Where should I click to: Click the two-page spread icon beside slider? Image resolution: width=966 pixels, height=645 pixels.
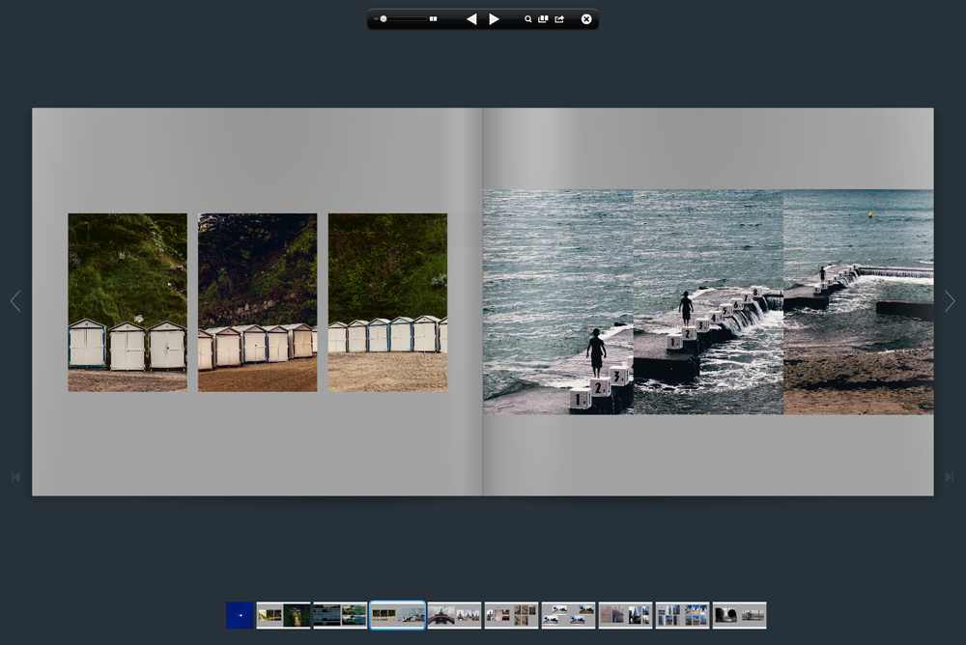coord(434,19)
